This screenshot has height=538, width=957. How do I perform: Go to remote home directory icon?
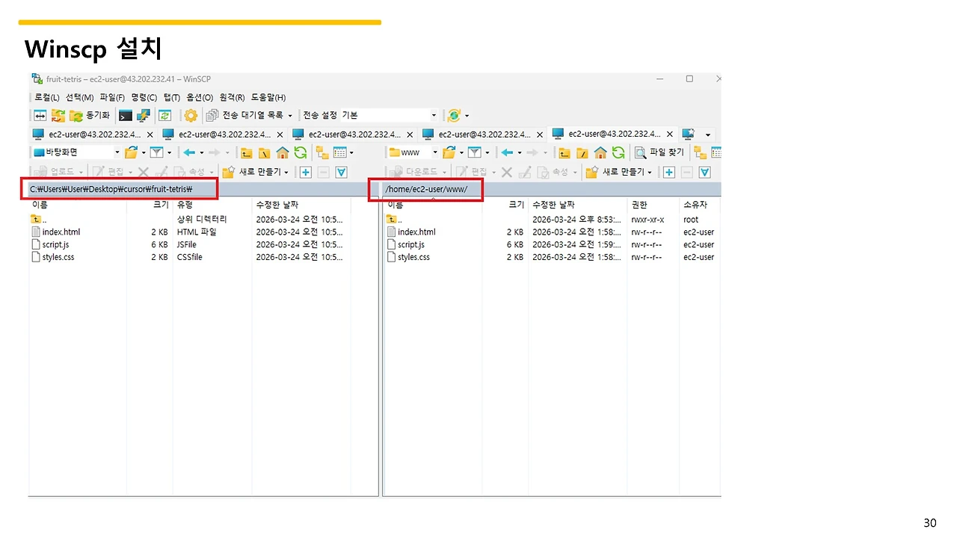[600, 152]
